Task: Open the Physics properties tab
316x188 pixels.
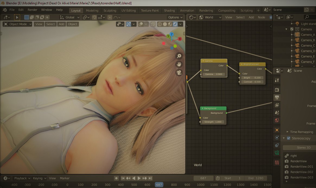Action: (277, 138)
